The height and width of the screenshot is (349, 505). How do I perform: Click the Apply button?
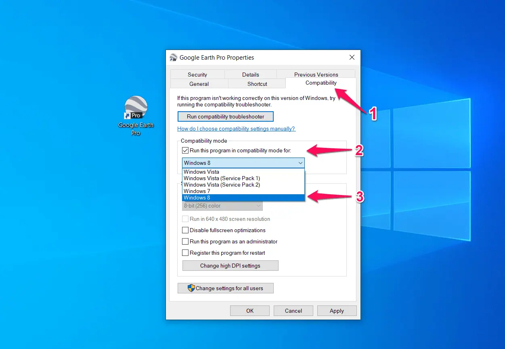337,311
